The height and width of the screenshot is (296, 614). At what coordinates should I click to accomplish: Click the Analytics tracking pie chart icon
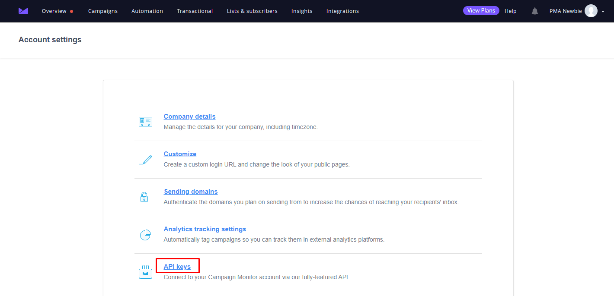pos(145,235)
